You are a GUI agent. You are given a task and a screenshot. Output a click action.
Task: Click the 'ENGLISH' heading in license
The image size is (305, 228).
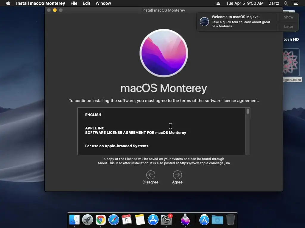tap(93, 115)
